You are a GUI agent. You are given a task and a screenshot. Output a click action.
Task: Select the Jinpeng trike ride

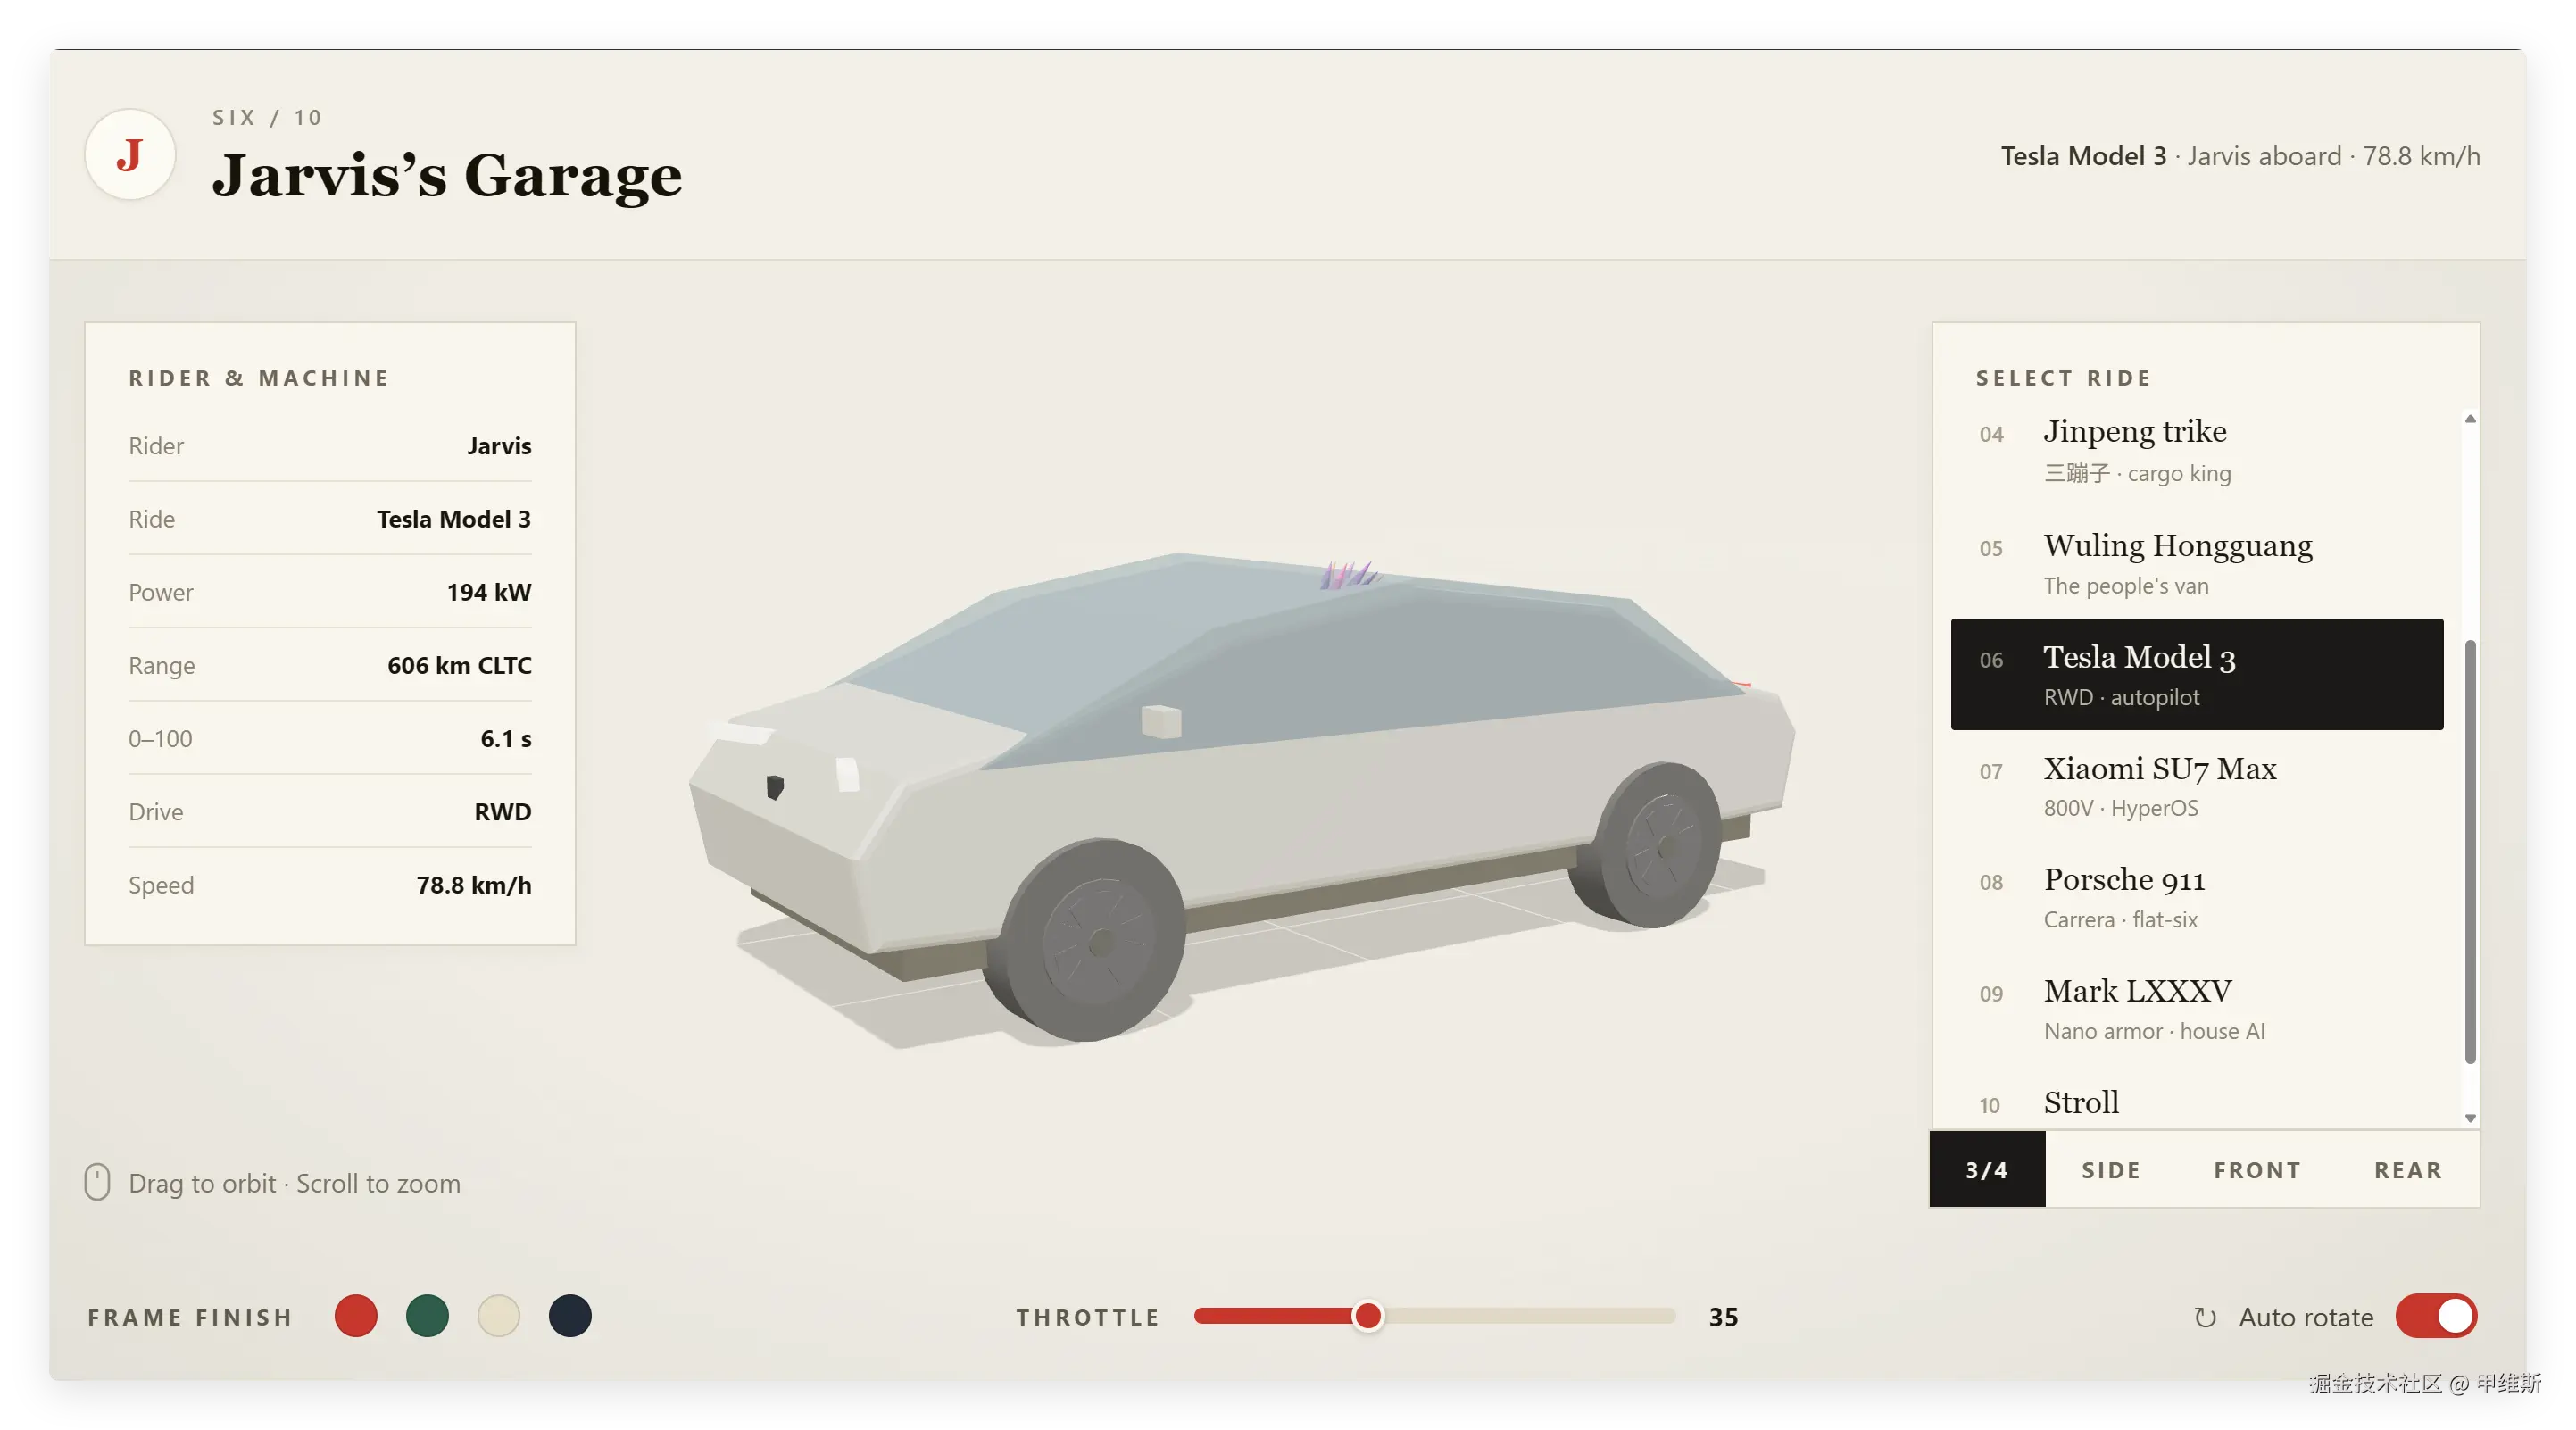2196,450
